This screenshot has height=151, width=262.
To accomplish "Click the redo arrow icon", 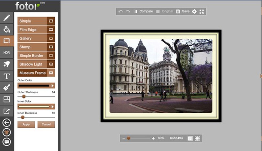I will tap(128, 11).
